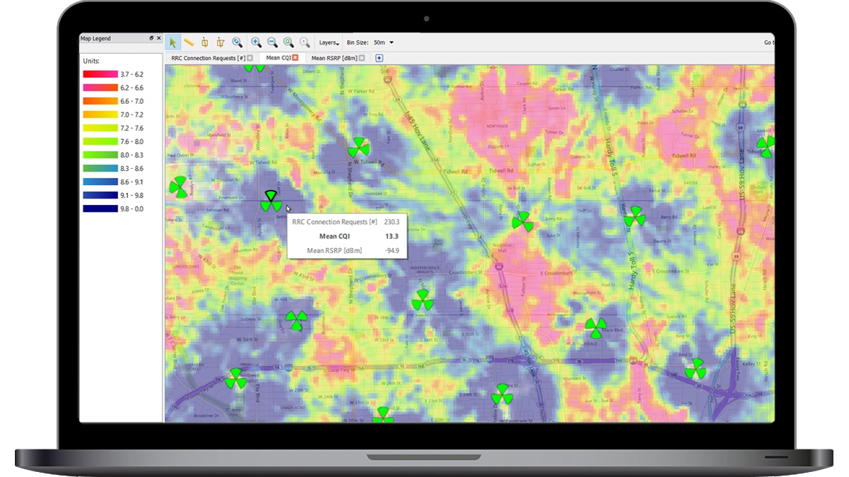Viewport: 849px width, 477px height.
Task: Open the Layers dropdown menu
Action: 328,42
